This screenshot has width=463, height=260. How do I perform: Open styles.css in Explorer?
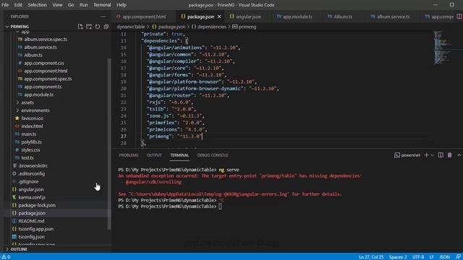pyautogui.click(x=30, y=150)
